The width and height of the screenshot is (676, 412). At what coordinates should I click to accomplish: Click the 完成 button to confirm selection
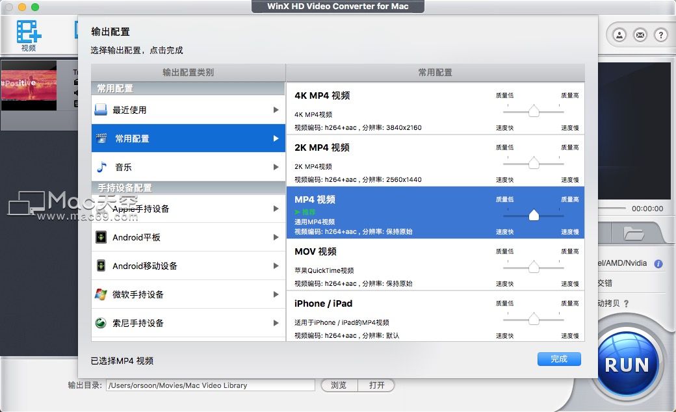558,359
